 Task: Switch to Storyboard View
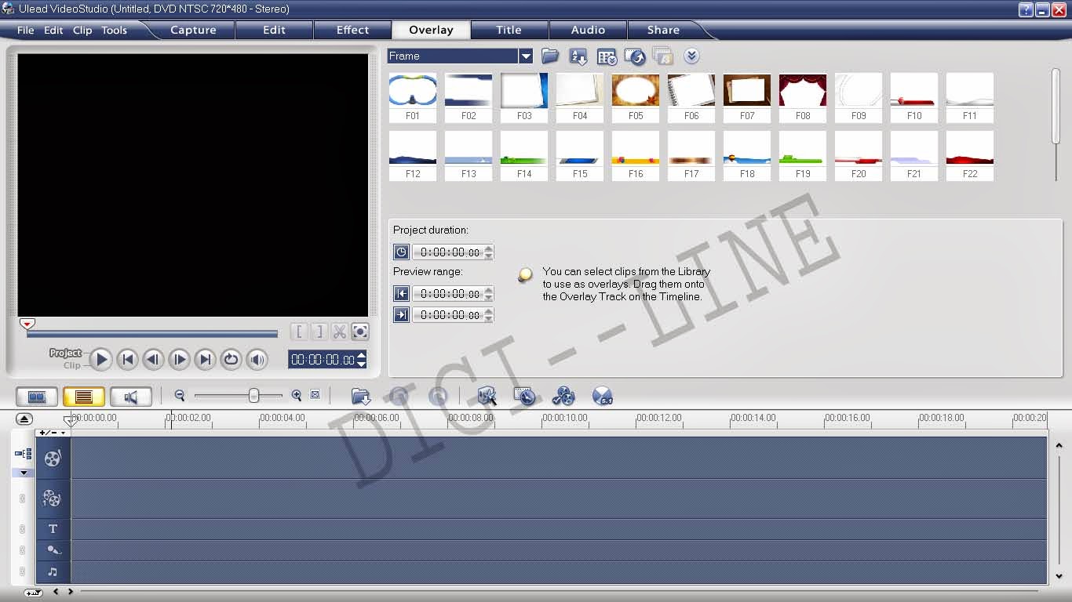37,397
